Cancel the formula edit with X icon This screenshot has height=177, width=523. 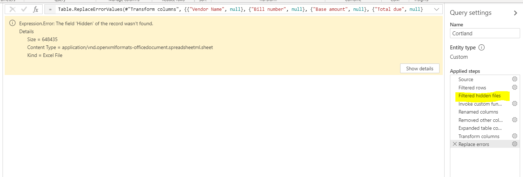click(x=13, y=9)
